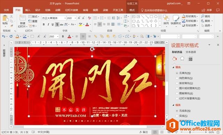Image resolution: width=223 pixels, height=135 pixels.
Task: Click the Reset 重置 button
Action: click(x=33, y=21)
